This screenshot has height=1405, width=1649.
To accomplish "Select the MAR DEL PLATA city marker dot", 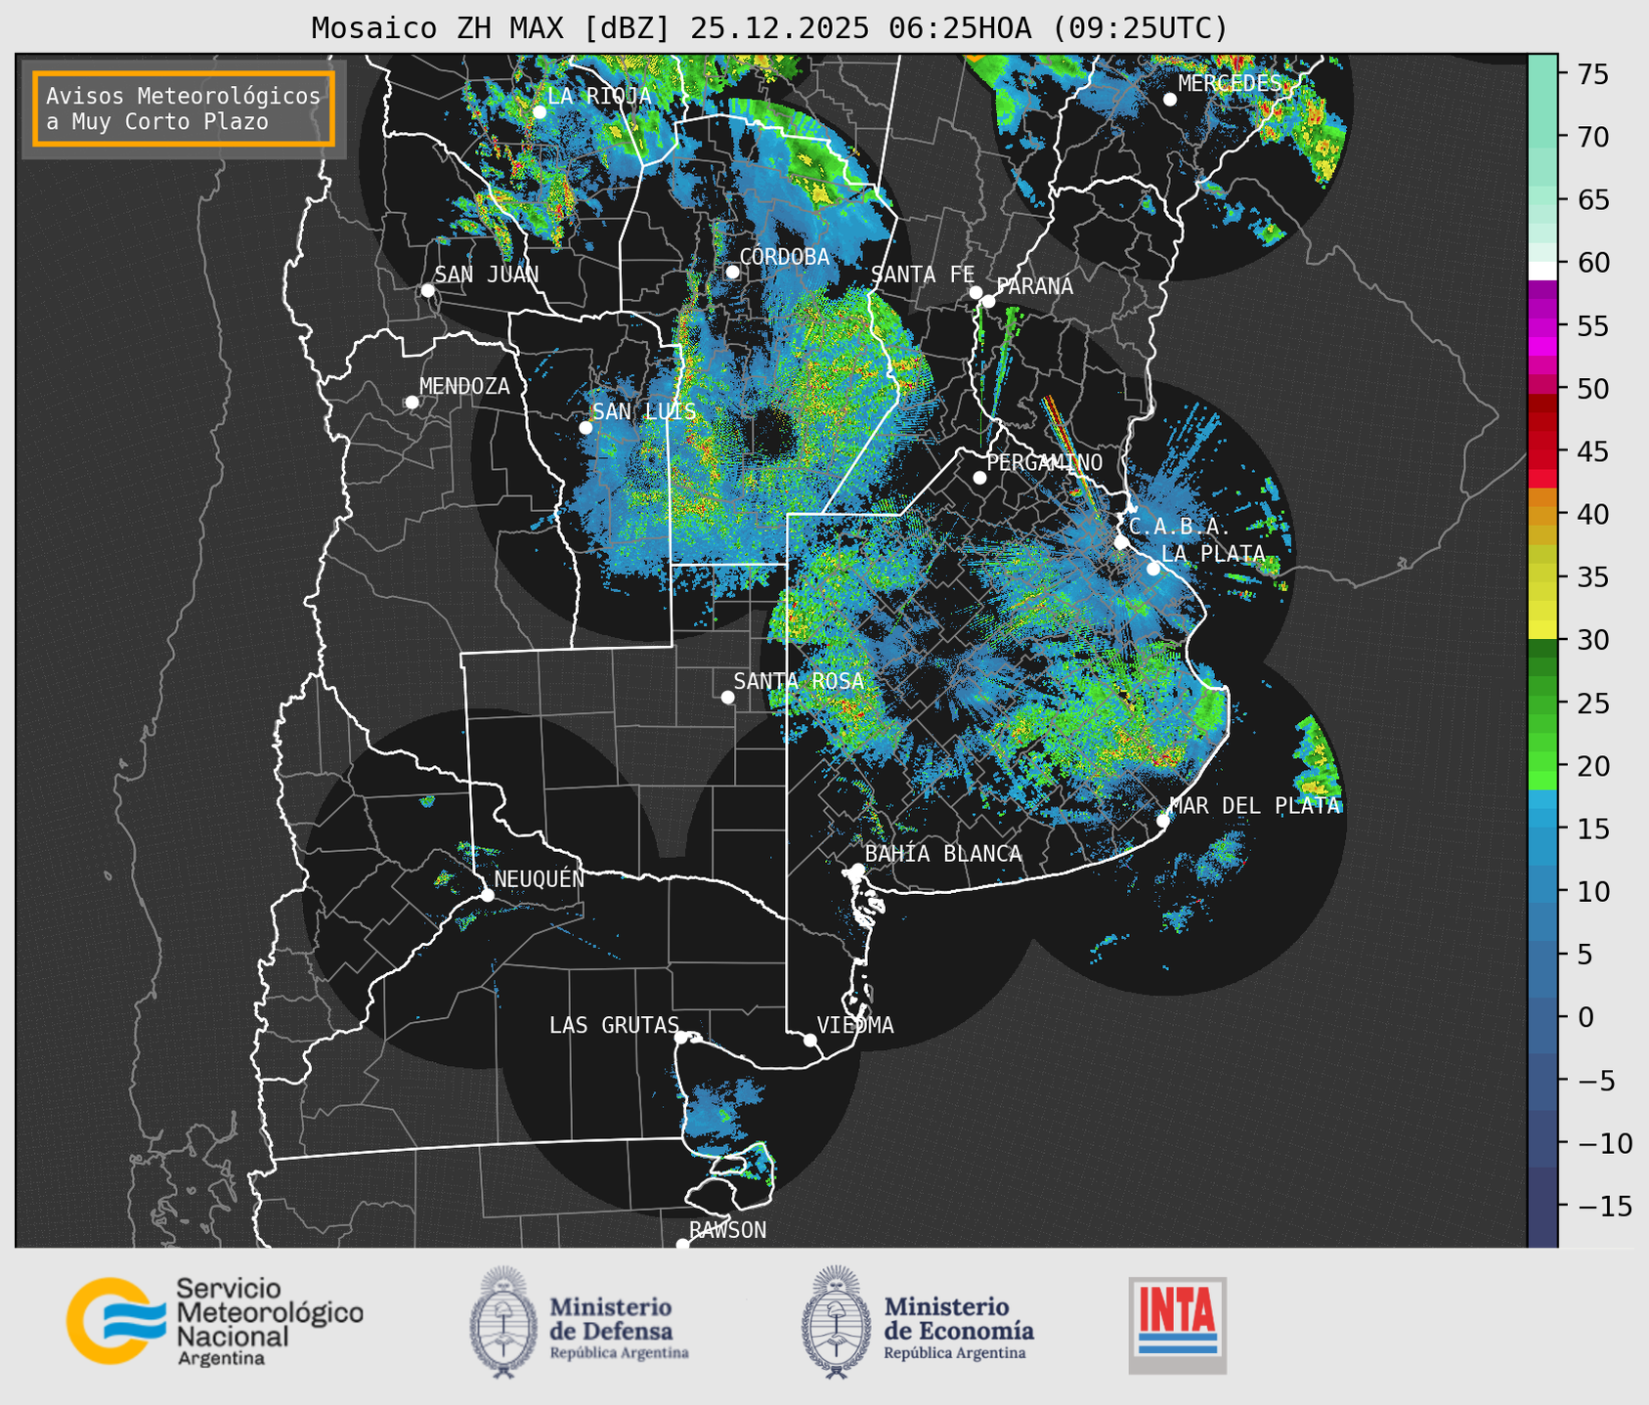I will click(x=1162, y=820).
